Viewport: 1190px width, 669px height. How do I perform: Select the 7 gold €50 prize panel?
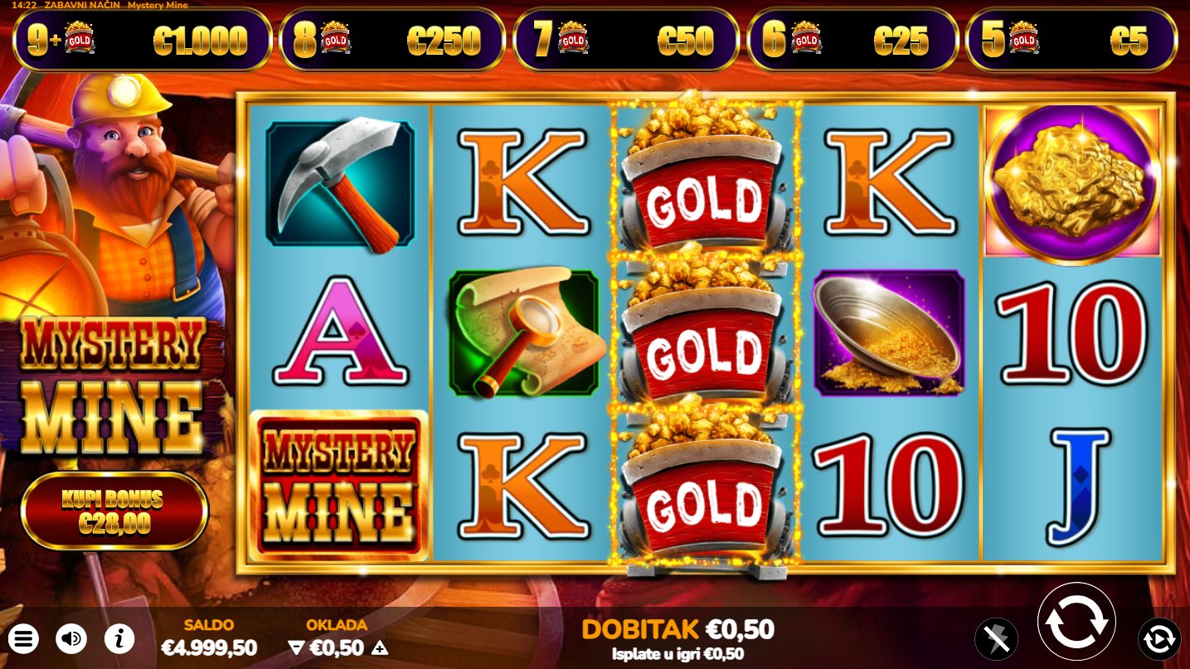pos(626,39)
